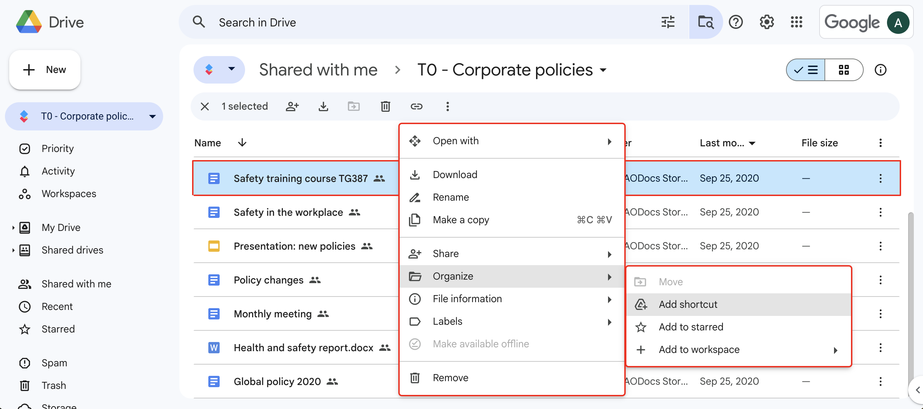The width and height of the screenshot is (923, 409).
Task: Select Make a copy
Action: [512, 220]
